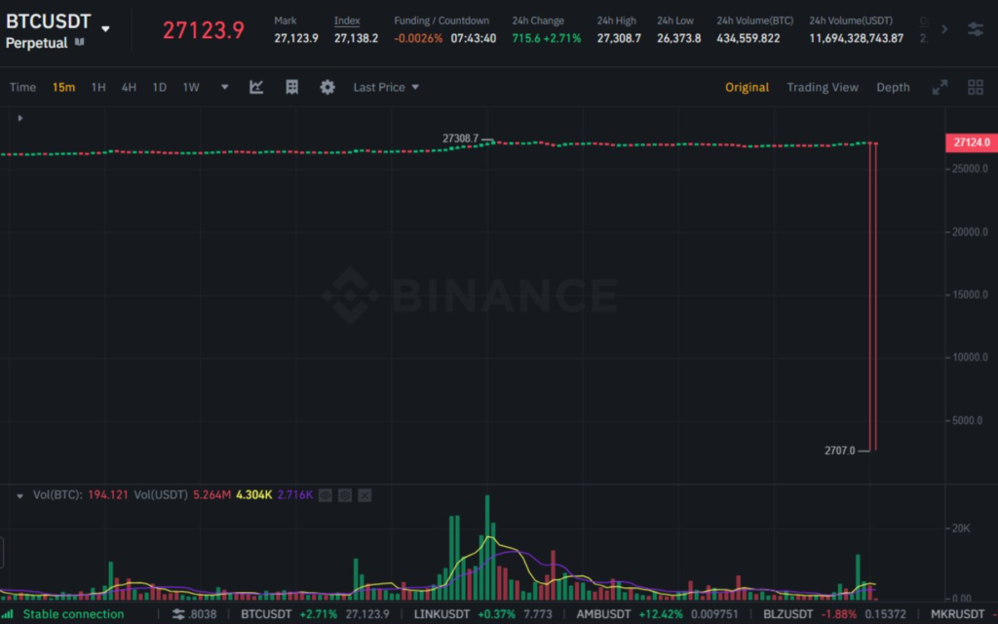Click the connection signal bars icon

pyautogui.click(x=8, y=614)
